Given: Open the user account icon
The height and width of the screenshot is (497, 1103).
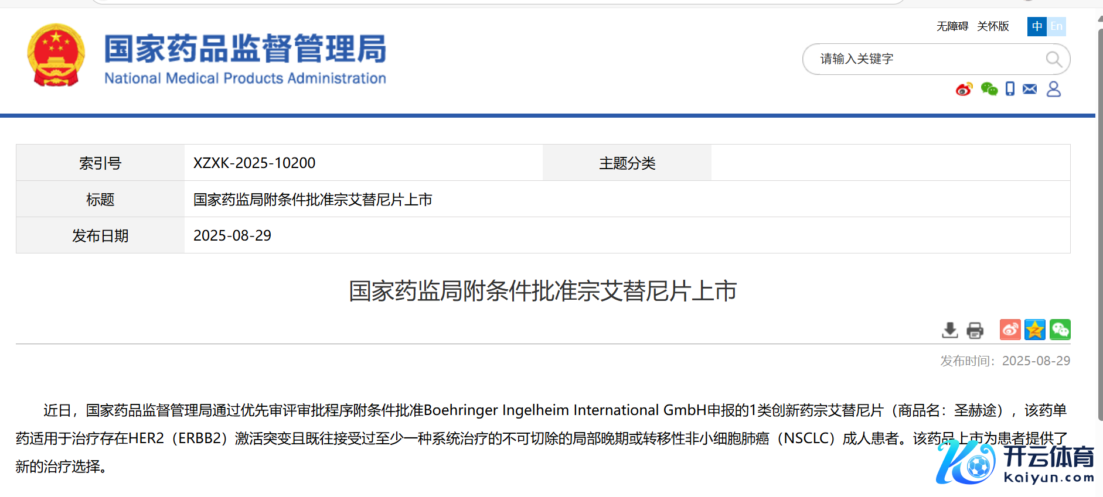Looking at the screenshot, I should [1053, 89].
